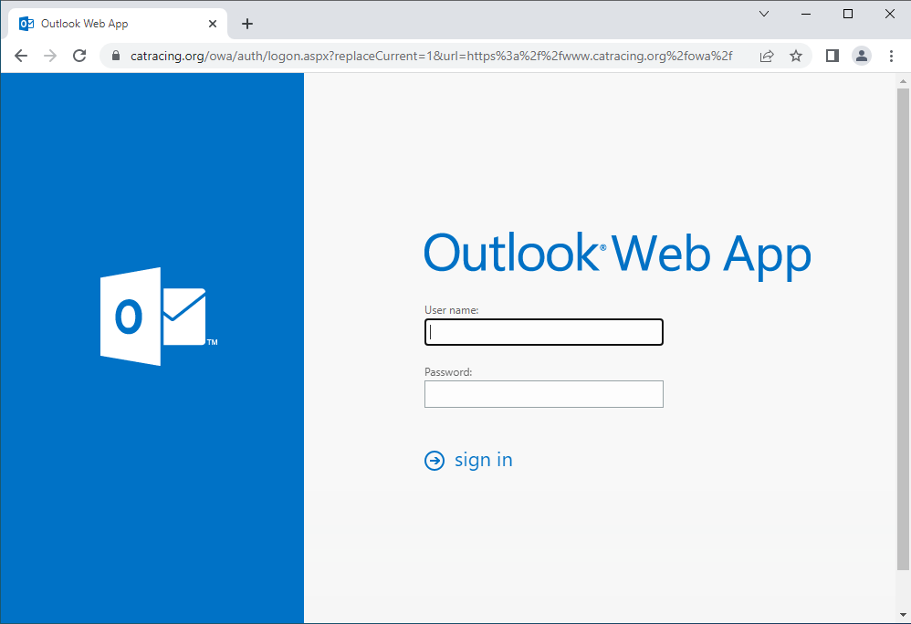911x624 pixels.
Task: Close the Outlook Web App tab
Action: click(213, 24)
